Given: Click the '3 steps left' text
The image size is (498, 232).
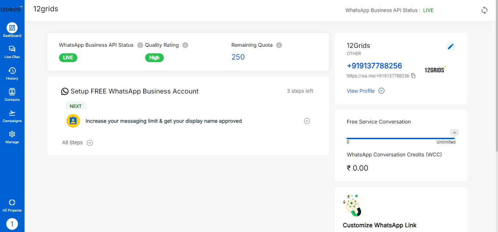Looking at the screenshot, I should pos(300,91).
